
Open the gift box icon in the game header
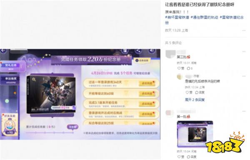[x=125, y=51]
